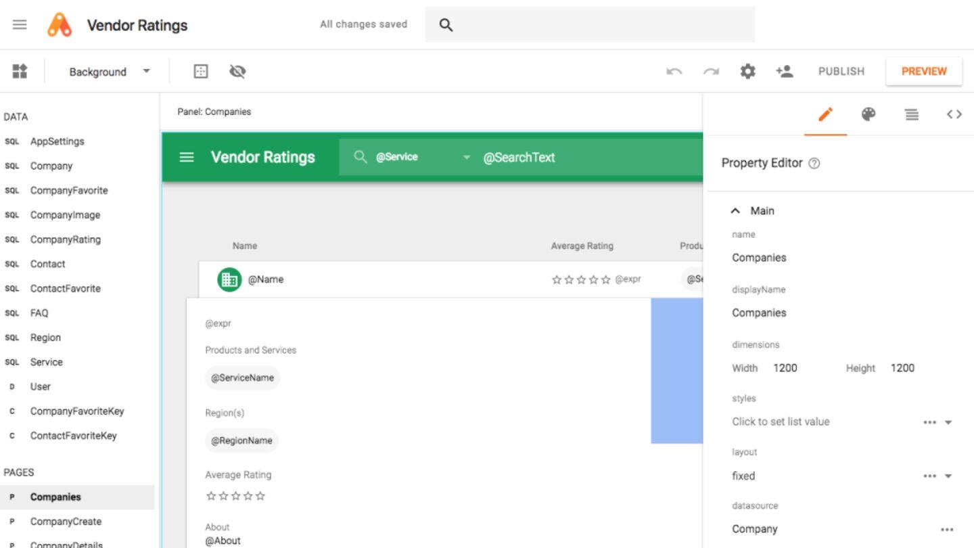The image size is (974, 548).
Task: Click 'Click to set list value' styles field
Action: click(781, 421)
